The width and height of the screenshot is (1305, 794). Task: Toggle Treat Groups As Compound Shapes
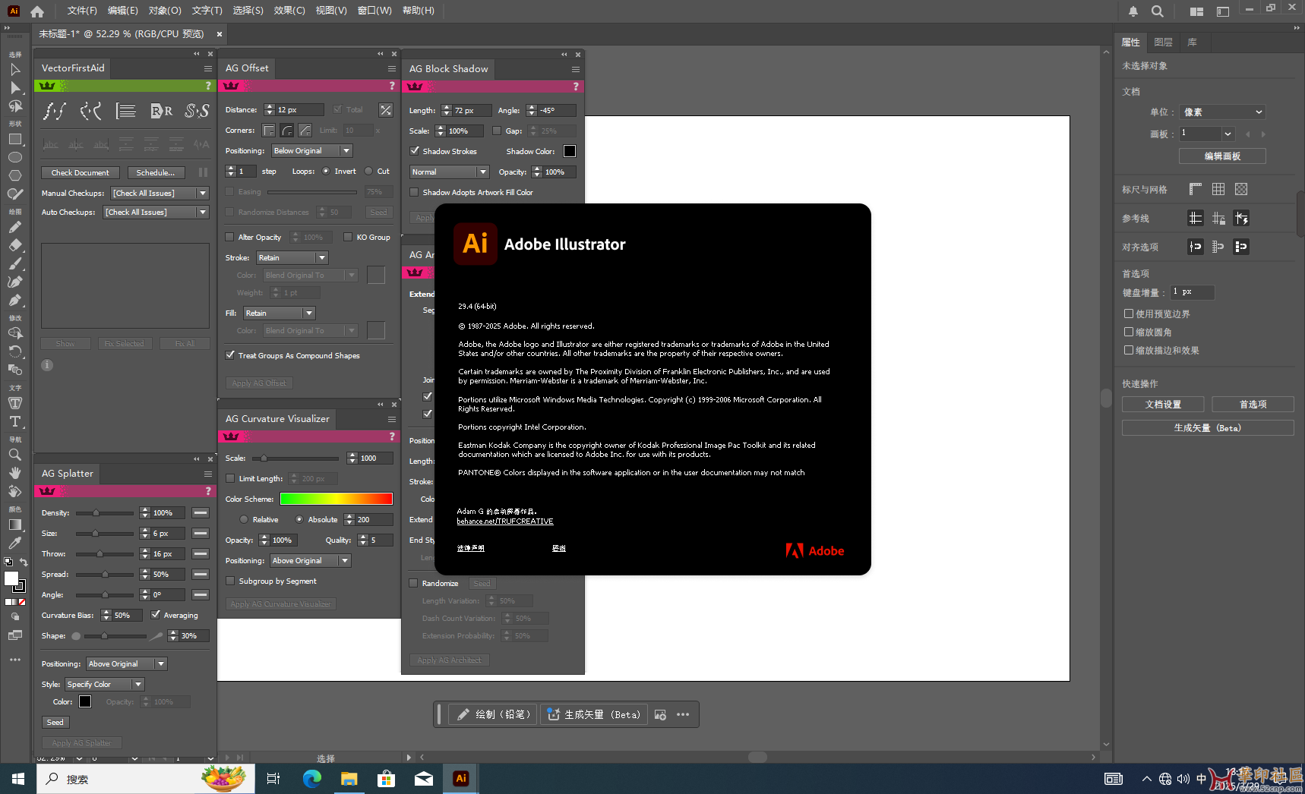[x=230, y=354]
